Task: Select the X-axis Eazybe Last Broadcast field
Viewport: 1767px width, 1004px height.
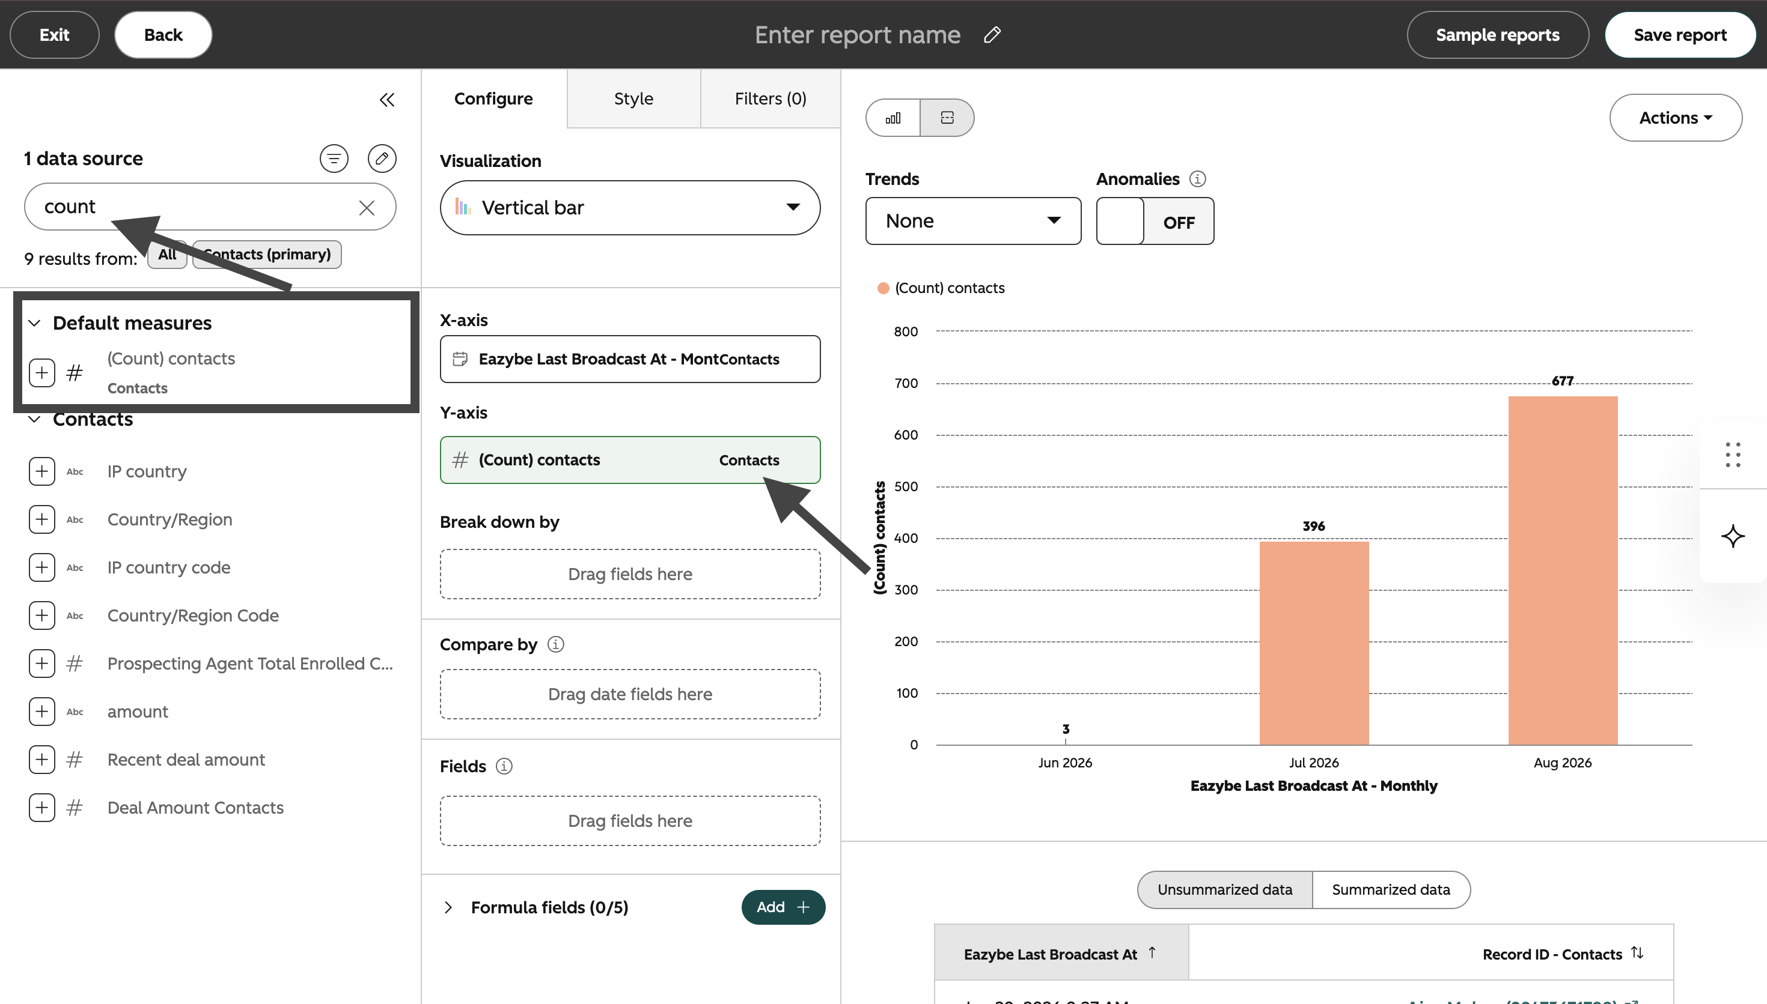Action: pos(630,359)
